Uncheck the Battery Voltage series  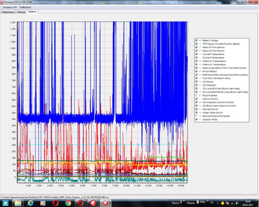pos(197,40)
